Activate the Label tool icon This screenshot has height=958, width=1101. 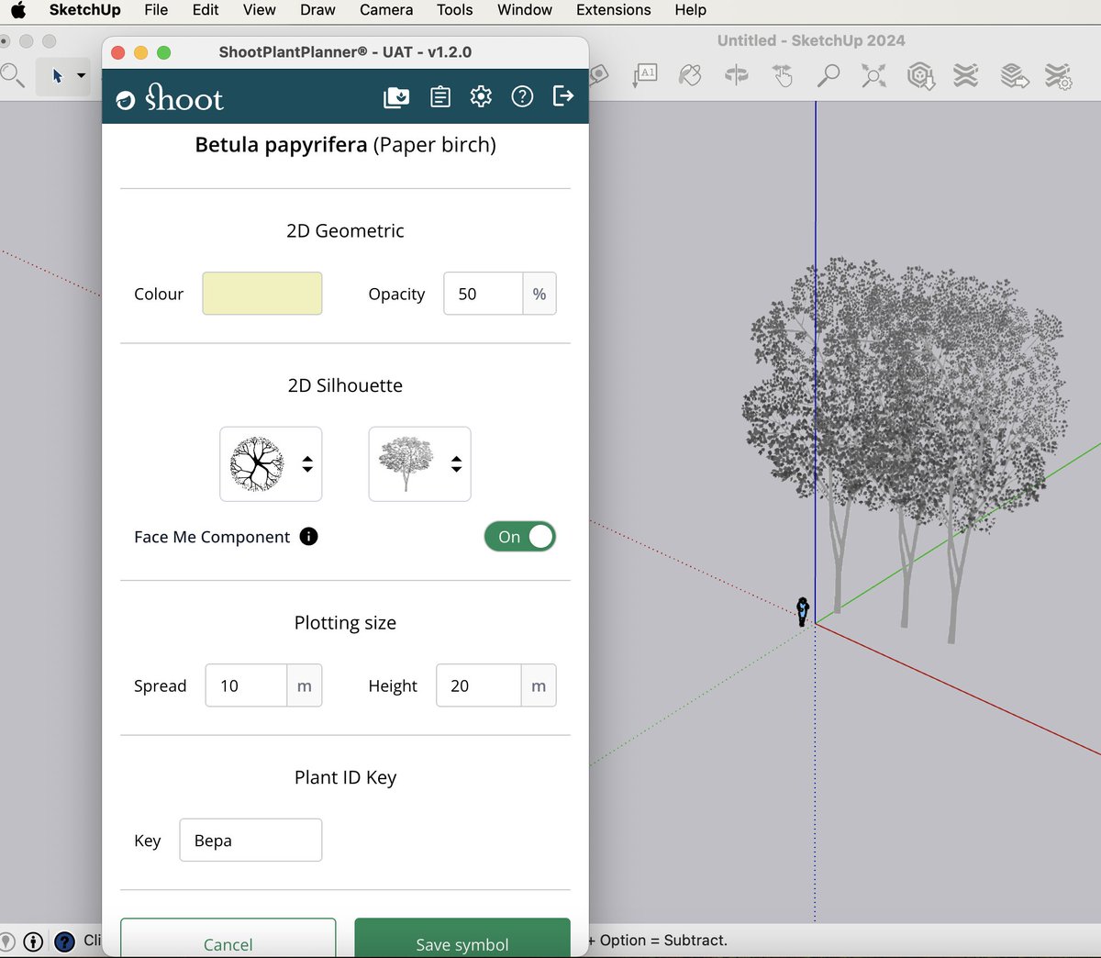[645, 76]
